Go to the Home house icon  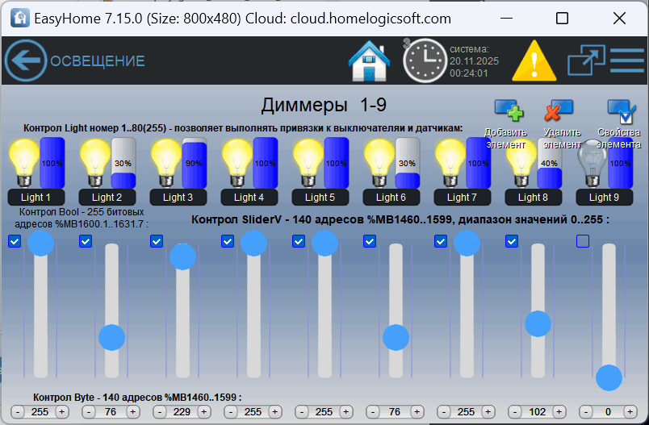click(x=369, y=60)
